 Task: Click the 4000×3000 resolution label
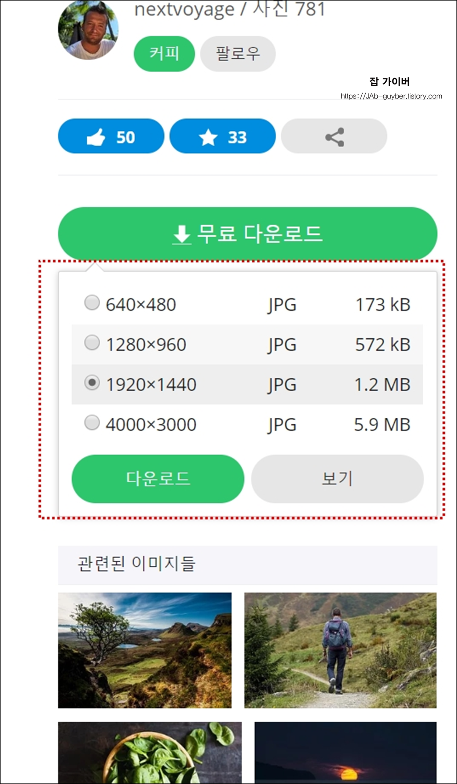pyautogui.click(x=151, y=425)
